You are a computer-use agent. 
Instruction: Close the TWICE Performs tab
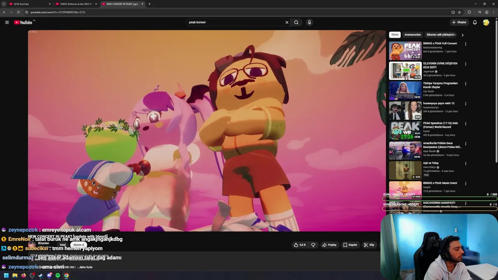(x=96, y=4)
